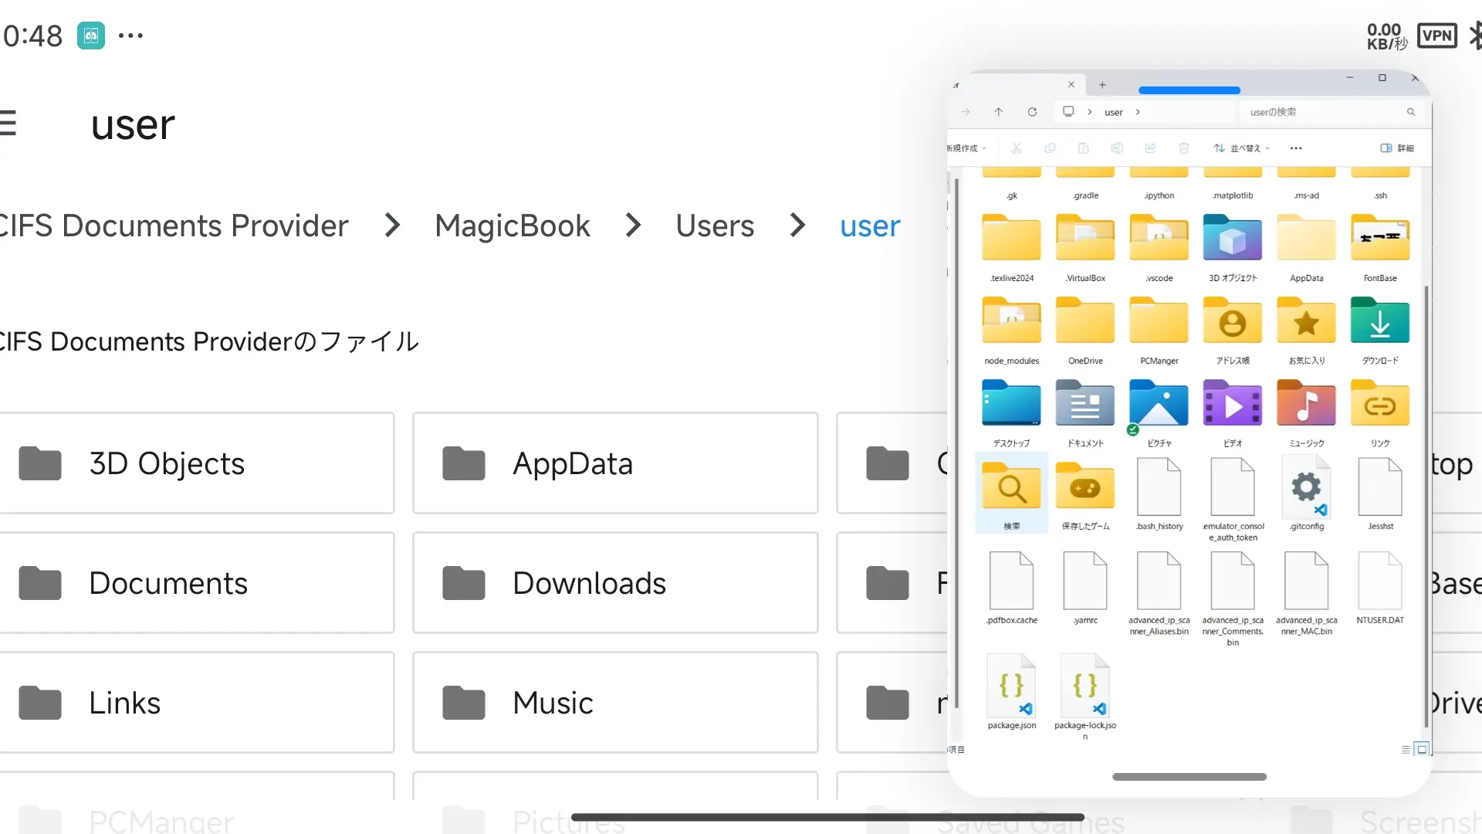Select the blue user breadcrumb segment
The height and width of the screenshot is (834, 1482).
click(x=870, y=225)
